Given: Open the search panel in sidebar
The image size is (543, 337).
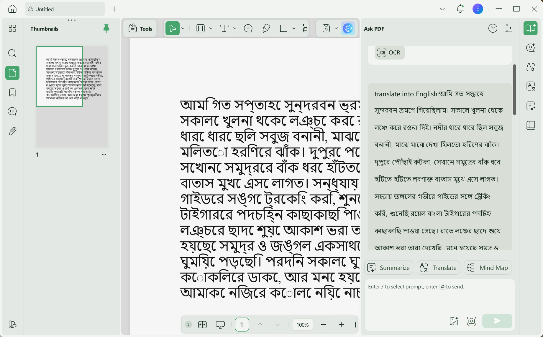Looking at the screenshot, I should click(12, 53).
